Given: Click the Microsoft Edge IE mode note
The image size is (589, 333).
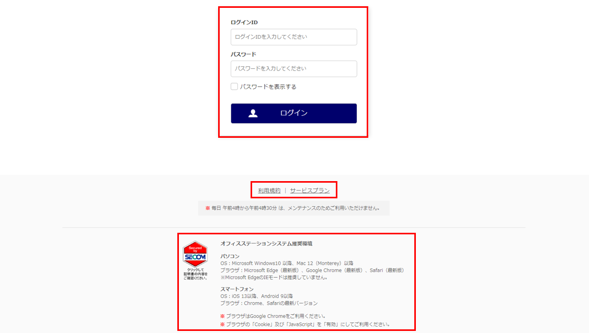Looking at the screenshot, I should 274,278.
